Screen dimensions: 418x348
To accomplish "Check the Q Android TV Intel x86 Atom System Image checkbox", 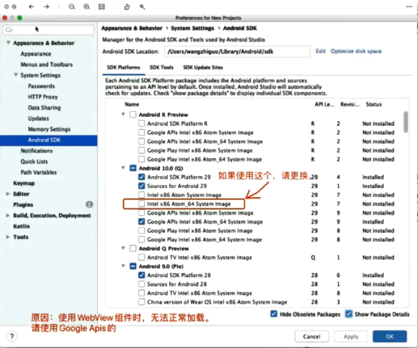I will pyautogui.click(x=142, y=258).
